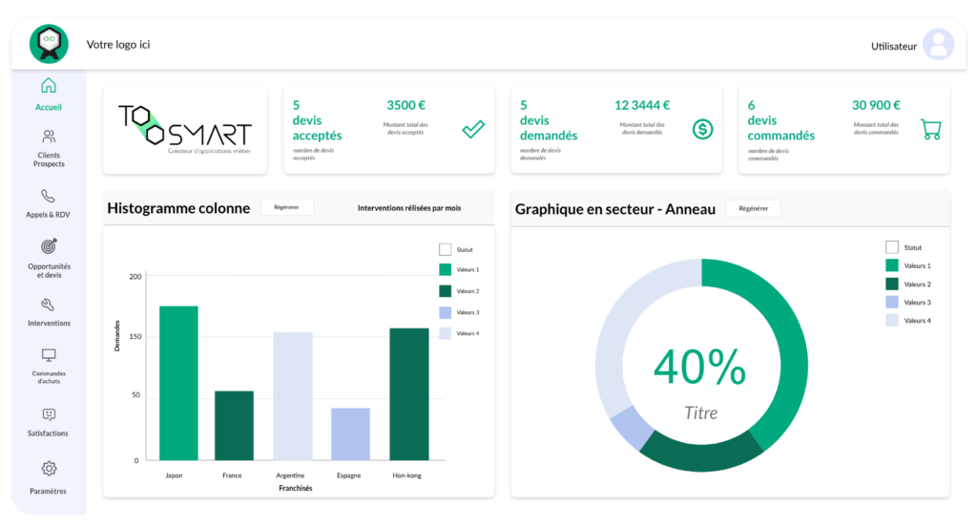Click the Japon bar in the histogram
The width and height of the screenshot is (977, 528).
[x=178, y=383]
